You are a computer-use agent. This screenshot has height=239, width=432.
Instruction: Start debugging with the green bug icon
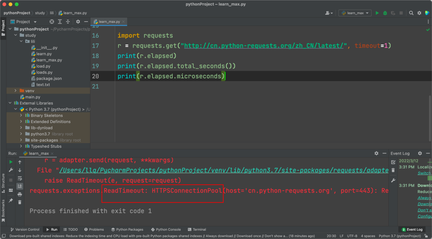[385, 13]
